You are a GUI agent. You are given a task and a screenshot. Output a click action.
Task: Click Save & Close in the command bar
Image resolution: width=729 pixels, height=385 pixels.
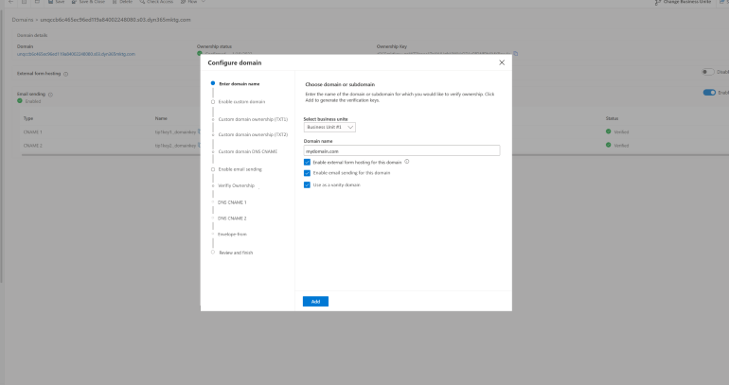pyautogui.click(x=88, y=2)
